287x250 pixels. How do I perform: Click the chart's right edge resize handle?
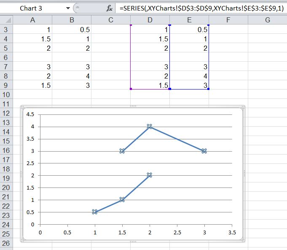(x=244, y=174)
